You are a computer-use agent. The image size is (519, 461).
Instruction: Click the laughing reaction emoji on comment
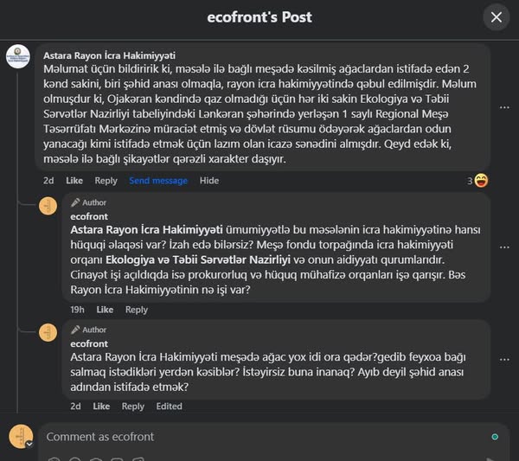pos(481,180)
